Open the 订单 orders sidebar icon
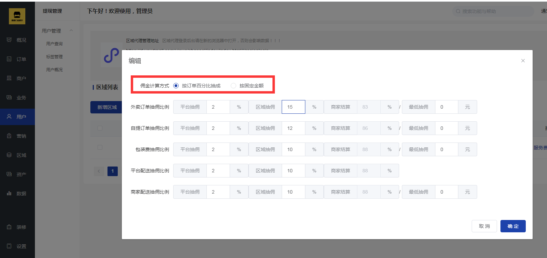This screenshot has height=258, width=547. click(x=9, y=59)
